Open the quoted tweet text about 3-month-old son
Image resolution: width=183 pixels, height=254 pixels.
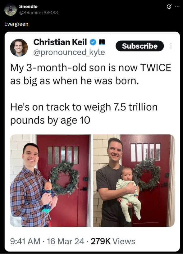(x=91, y=74)
